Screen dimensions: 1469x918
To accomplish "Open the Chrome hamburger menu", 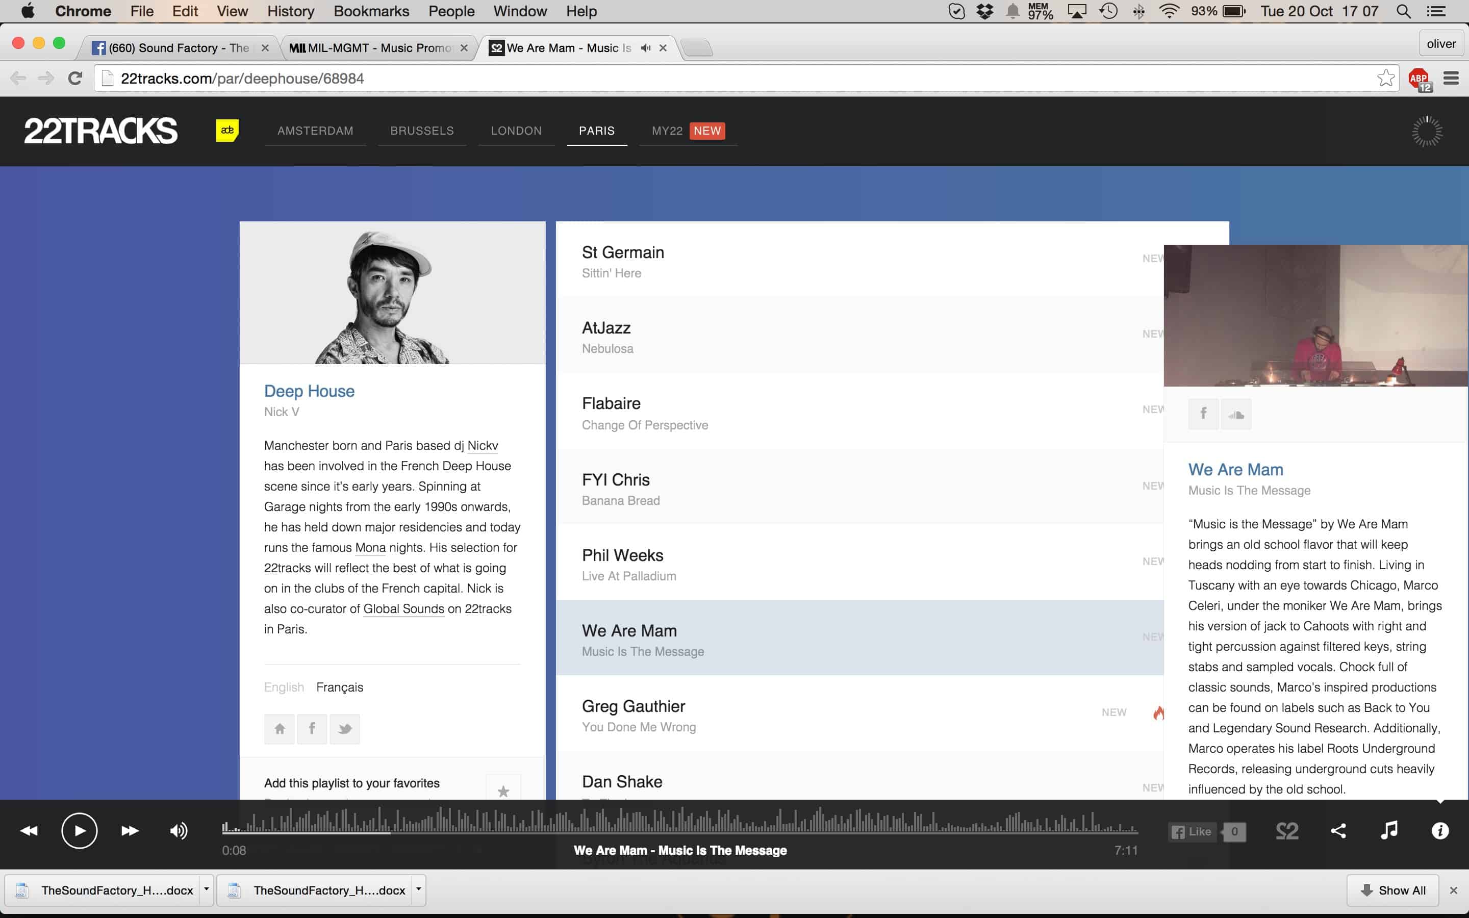I will [1451, 79].
